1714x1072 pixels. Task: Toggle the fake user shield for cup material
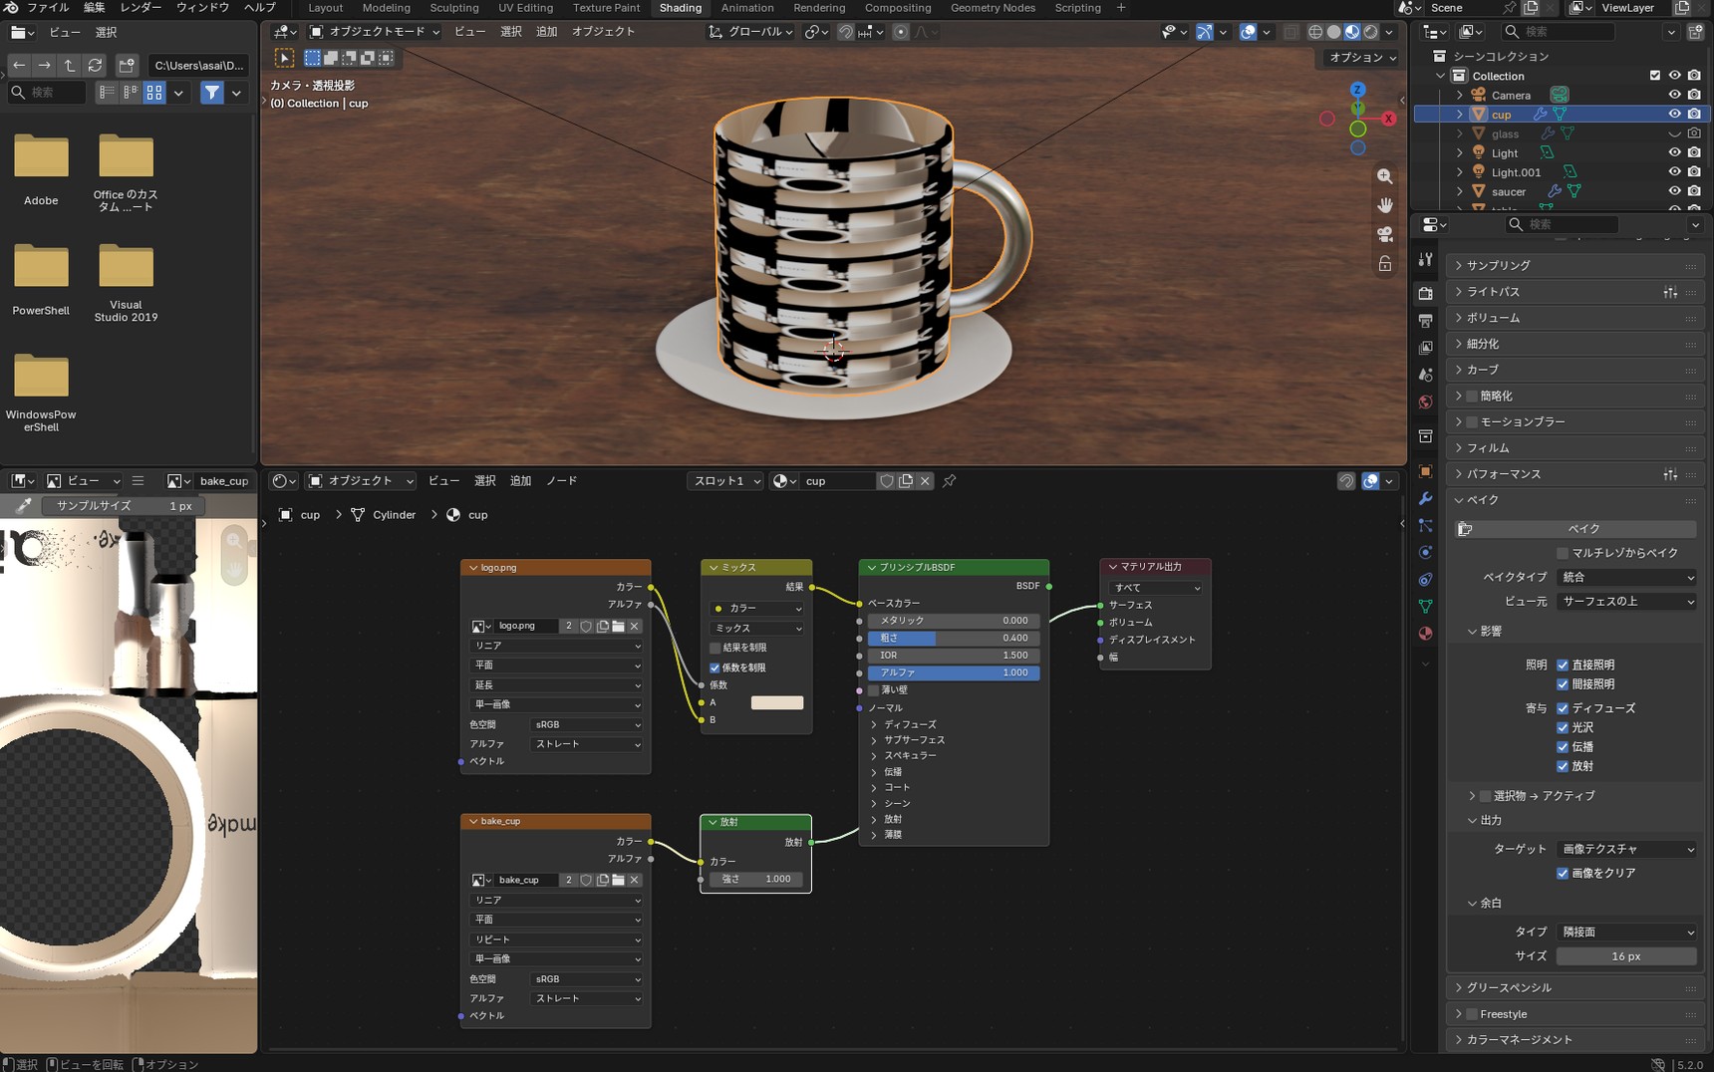[886, 481]
